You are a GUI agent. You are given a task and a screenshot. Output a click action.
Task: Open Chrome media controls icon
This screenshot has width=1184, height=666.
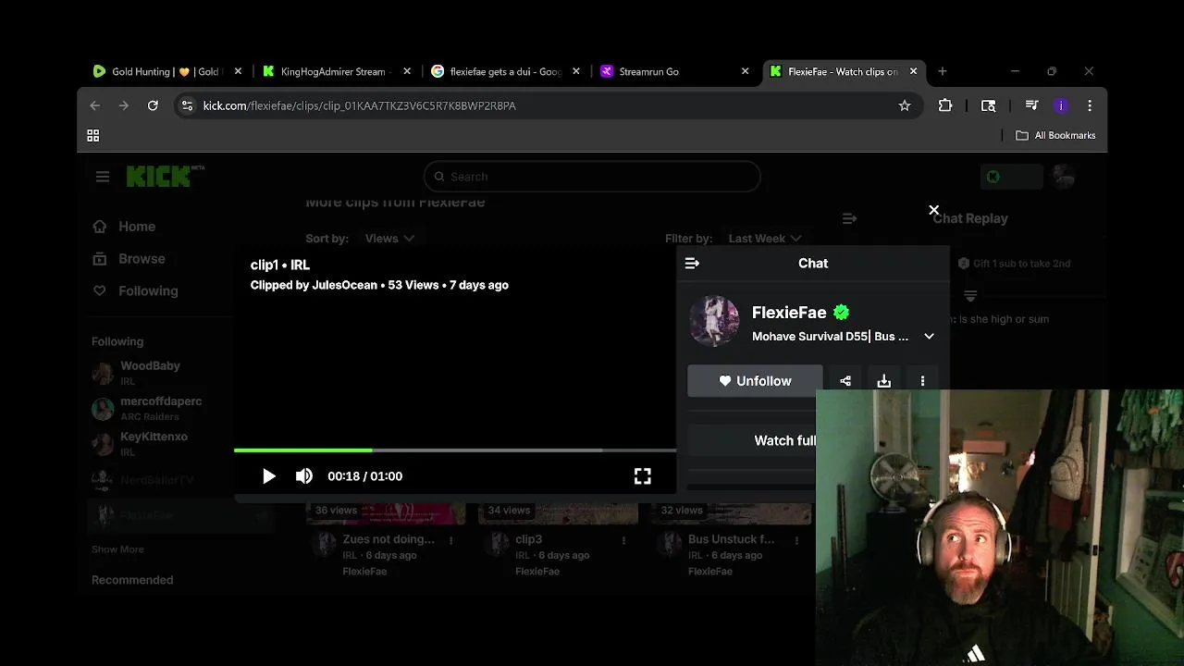1031,106
